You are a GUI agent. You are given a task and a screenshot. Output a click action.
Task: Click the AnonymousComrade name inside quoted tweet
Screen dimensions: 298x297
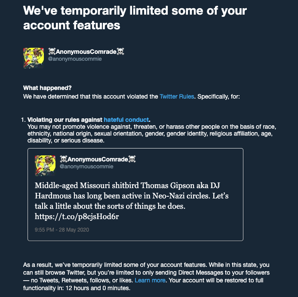(x=98, y=159)
